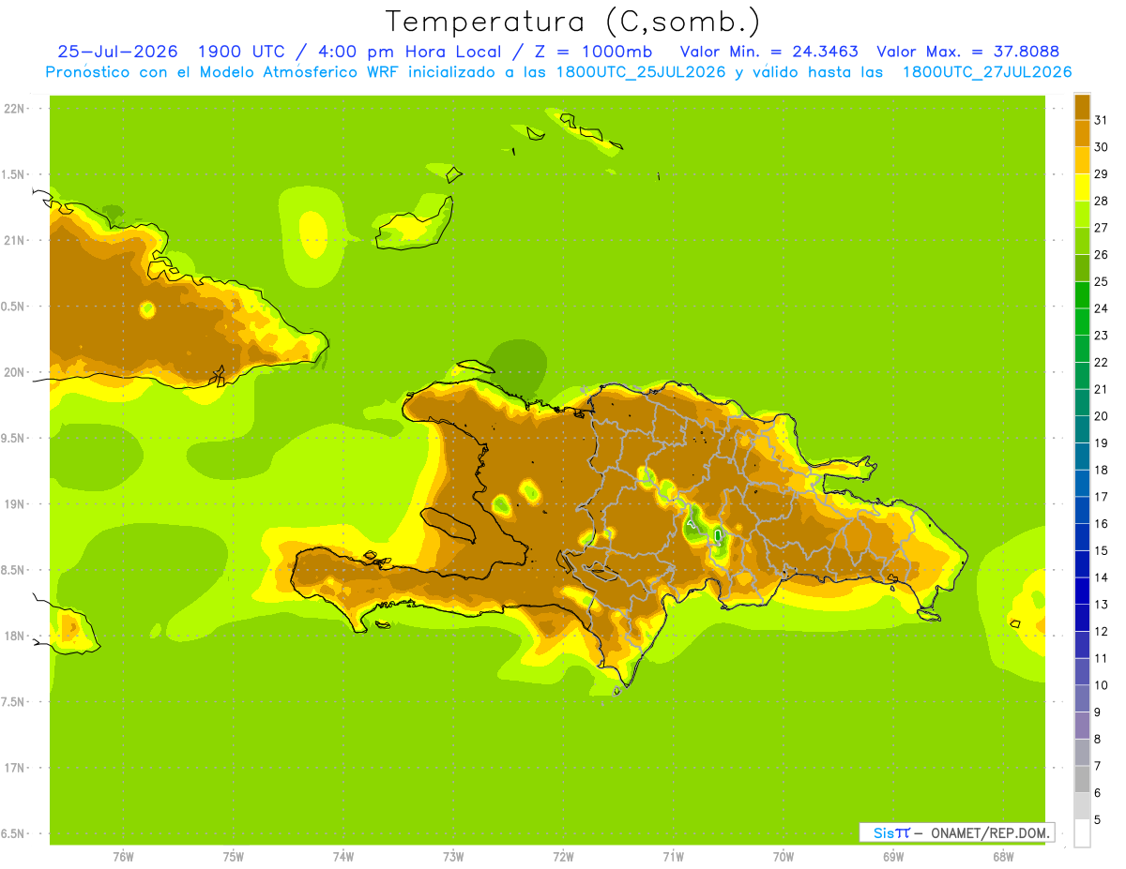Click the '71W' longitude label
1126x869 pixels.
click(x=673, y=857)
